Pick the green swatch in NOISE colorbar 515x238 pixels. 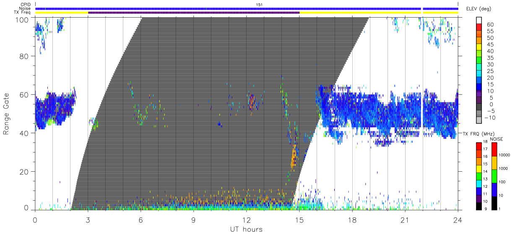[494, 176]
